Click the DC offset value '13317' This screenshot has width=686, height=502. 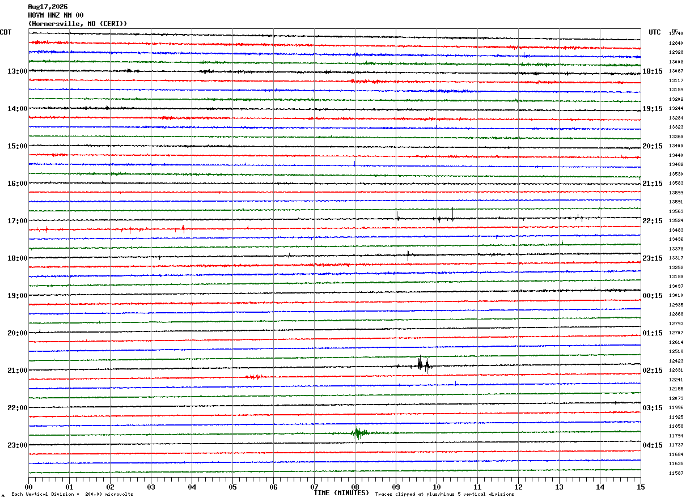(676, 258)
